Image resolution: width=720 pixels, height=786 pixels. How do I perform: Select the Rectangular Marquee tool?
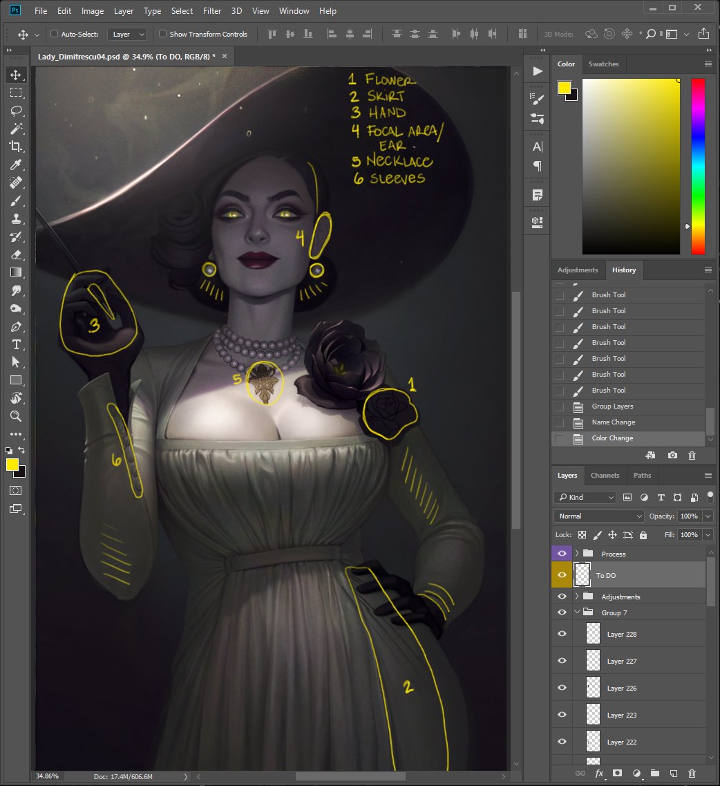click(x=15, y=93)
